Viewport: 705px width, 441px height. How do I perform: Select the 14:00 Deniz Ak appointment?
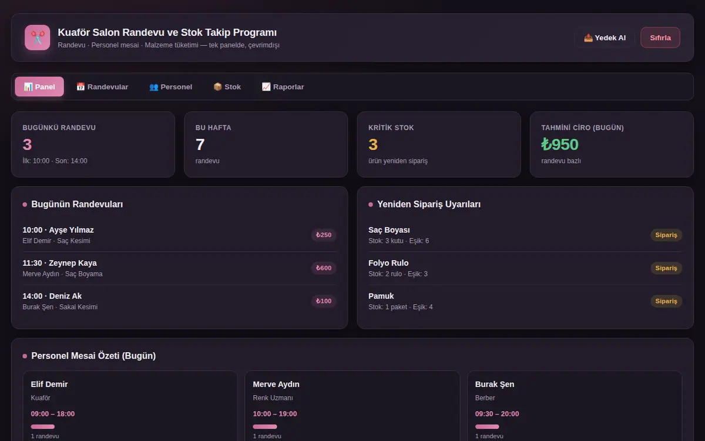pyautogui.click(x=180, y=301)
